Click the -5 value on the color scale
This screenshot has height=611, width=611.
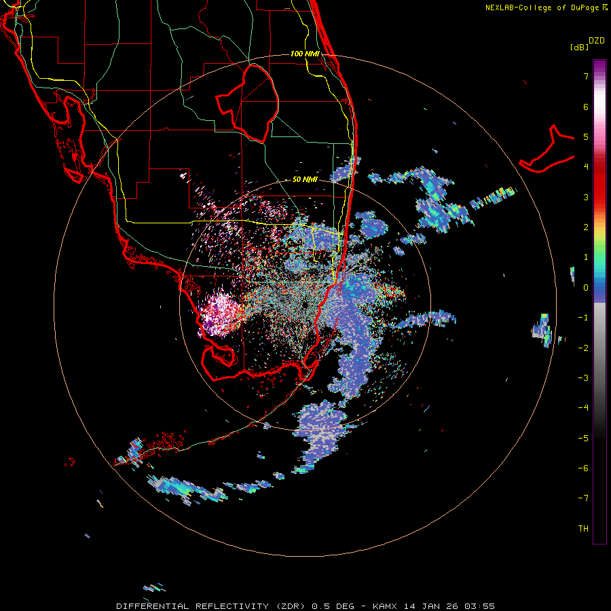click(583, 438)
